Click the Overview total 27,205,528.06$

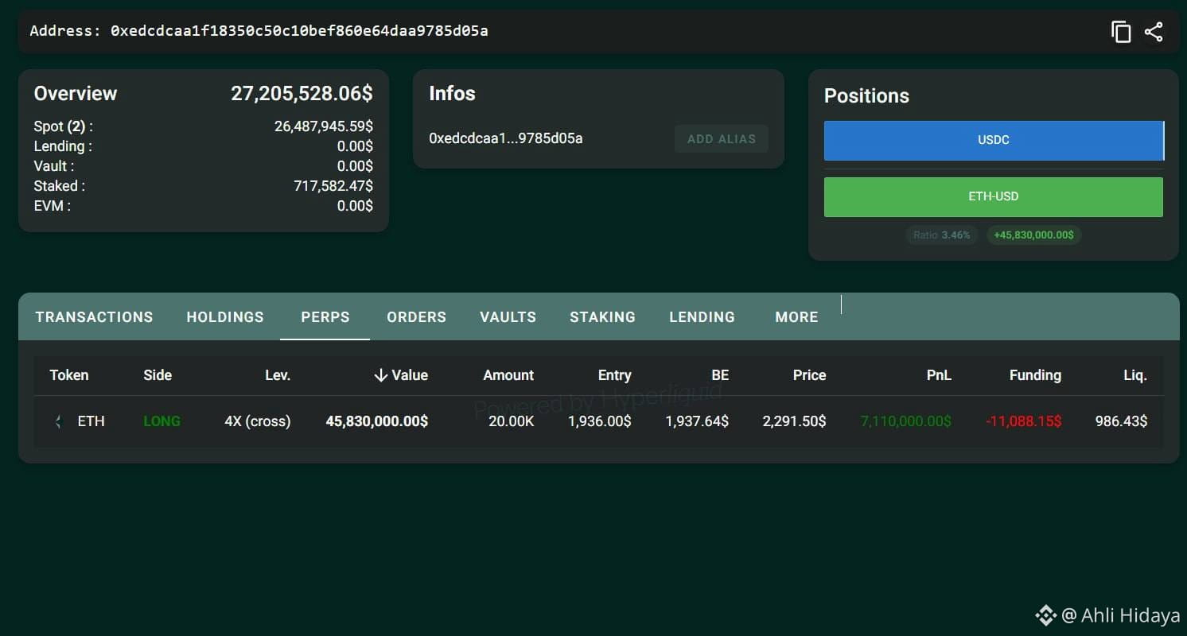click(x=302, y=93)
